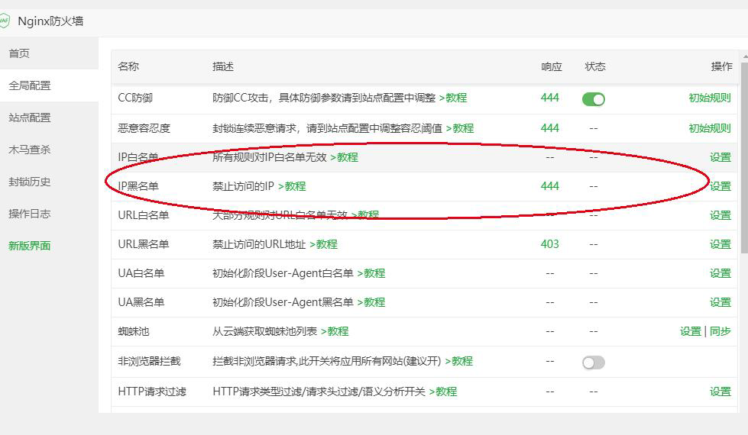
Task: Select the UA白名单 row name
Action: [141, 273]
